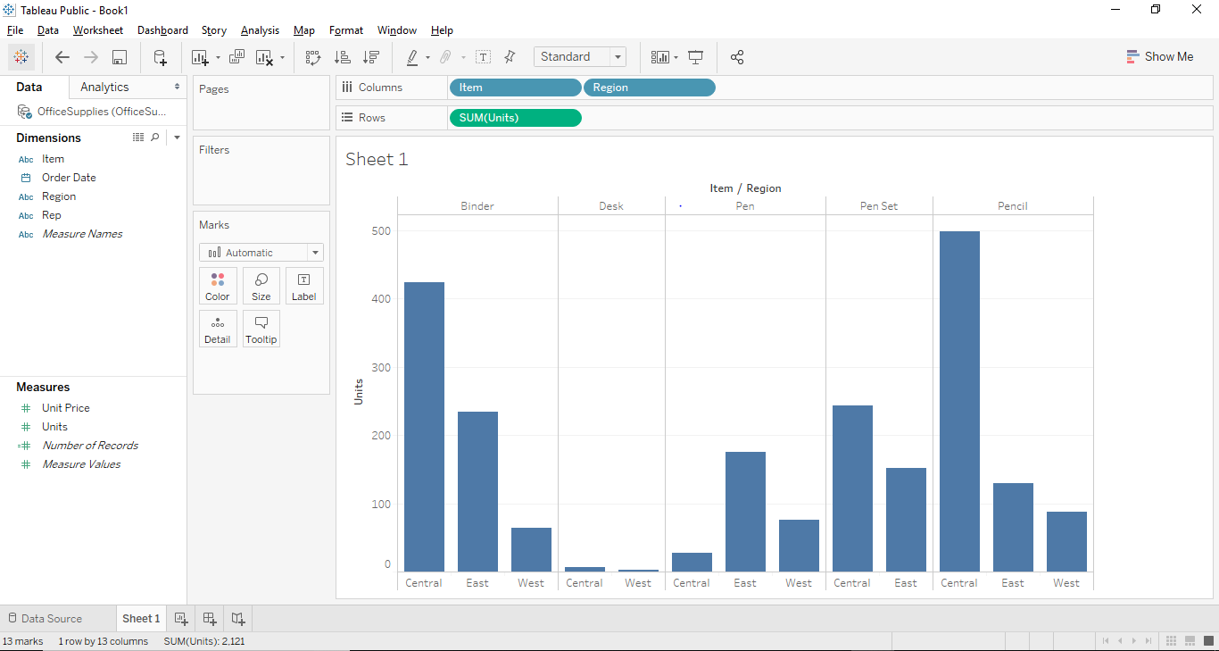Connect a new data source from the toolbar
This screenshot has height=651, width=1219.
[x=159, y=56]
